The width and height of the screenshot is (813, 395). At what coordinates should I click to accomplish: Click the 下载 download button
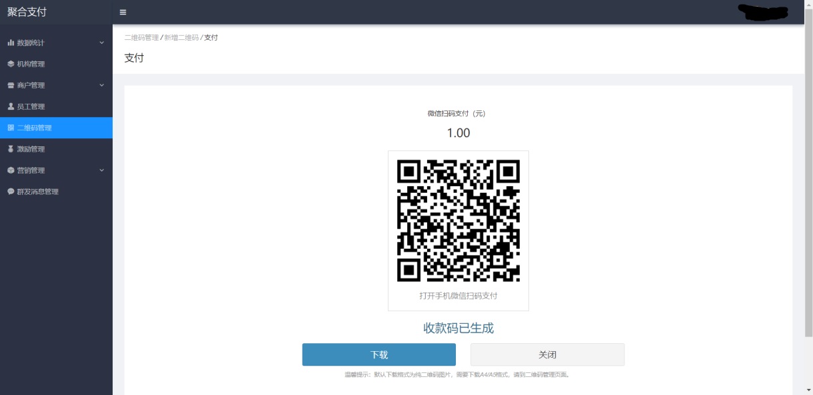[379, 354]
